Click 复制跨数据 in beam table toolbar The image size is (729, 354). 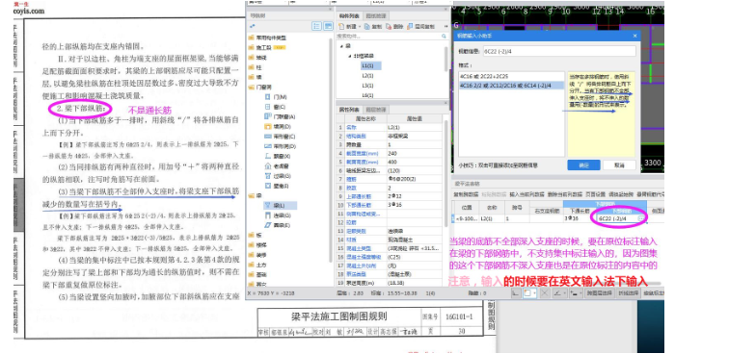click(466, 194)
